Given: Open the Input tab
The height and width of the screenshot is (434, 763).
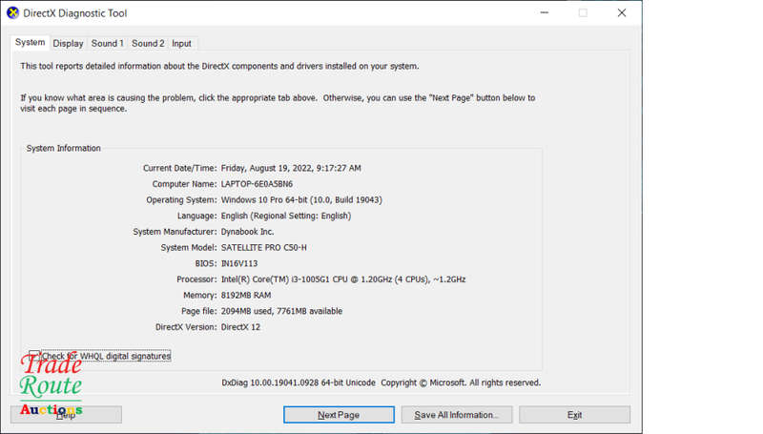Looking at the screenshot, I should pos(181,43).
